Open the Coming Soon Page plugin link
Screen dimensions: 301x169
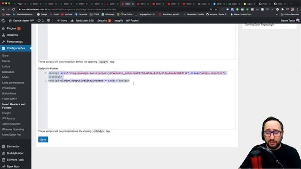(259, 25)
